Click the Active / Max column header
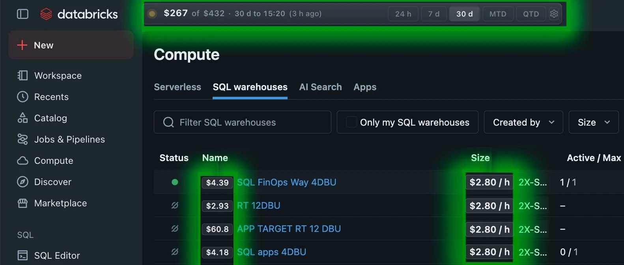Image resolution: width=624 pixels, height=265 pixels. coord(594,158)
